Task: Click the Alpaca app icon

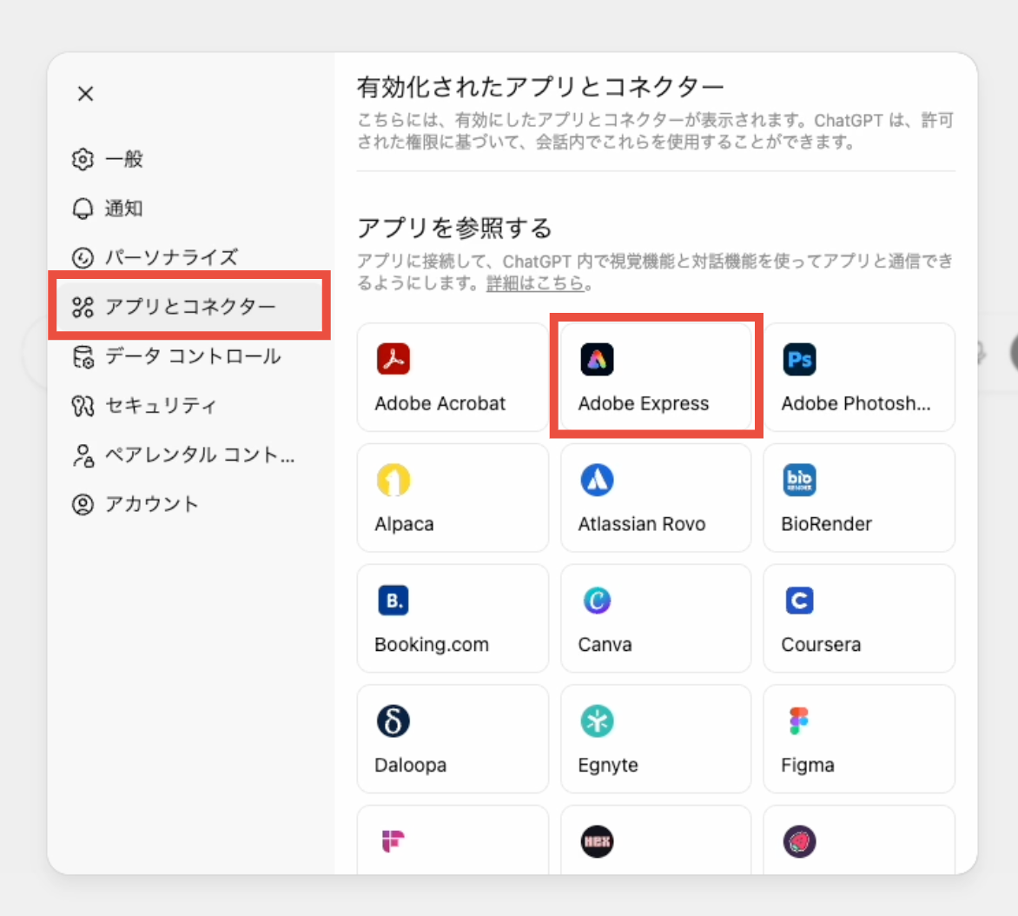Action: coord(393,480)
